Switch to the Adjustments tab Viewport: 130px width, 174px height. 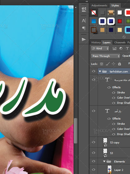click(99, 6)
